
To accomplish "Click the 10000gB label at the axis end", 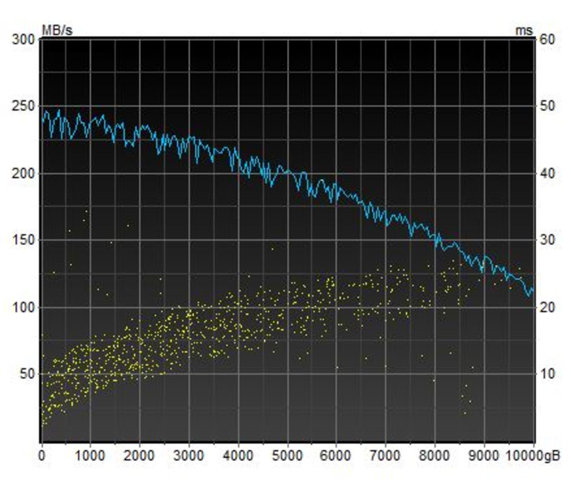I will click(x=533, y=456).
